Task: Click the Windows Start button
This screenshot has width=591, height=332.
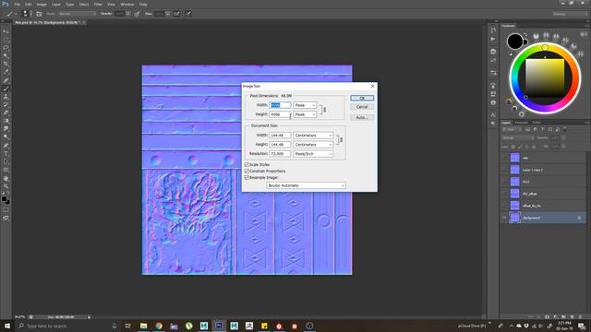Action: pyautogui.click(x=6, y=326)
